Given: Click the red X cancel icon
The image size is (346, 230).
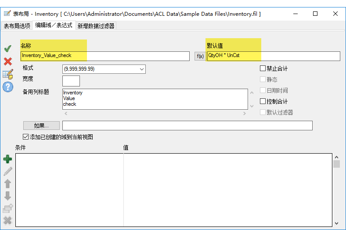Looking at the screenshot, I should (x=7, y=61).
